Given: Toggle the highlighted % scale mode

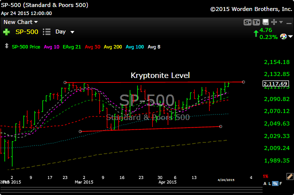Looking at the screenshot, I should pos(275,183).
